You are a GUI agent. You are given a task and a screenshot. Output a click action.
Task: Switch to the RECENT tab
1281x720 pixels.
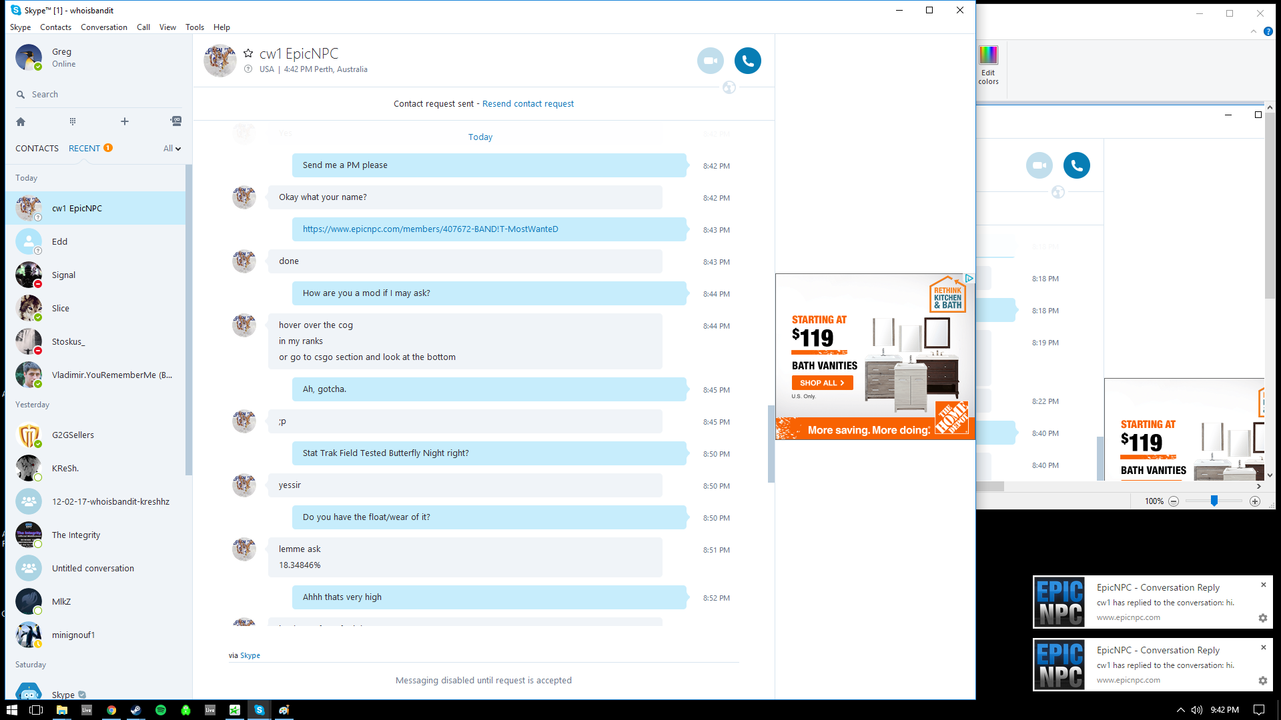click(85, 149)
